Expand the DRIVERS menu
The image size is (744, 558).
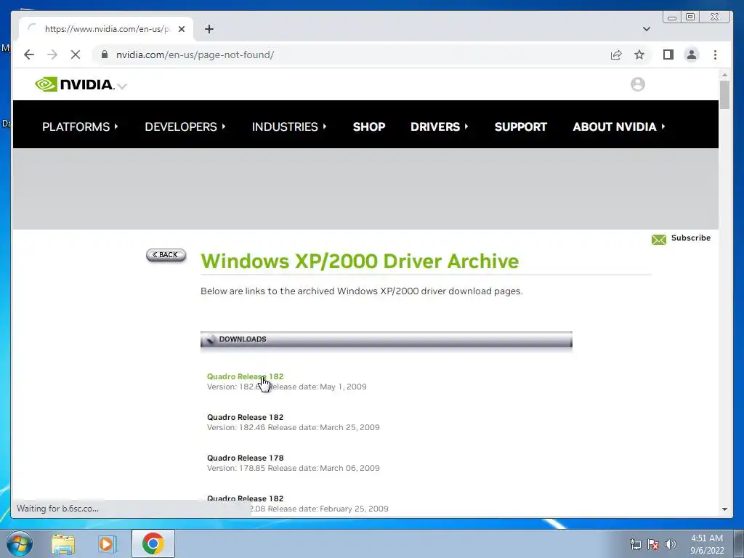tap(440, 126)
